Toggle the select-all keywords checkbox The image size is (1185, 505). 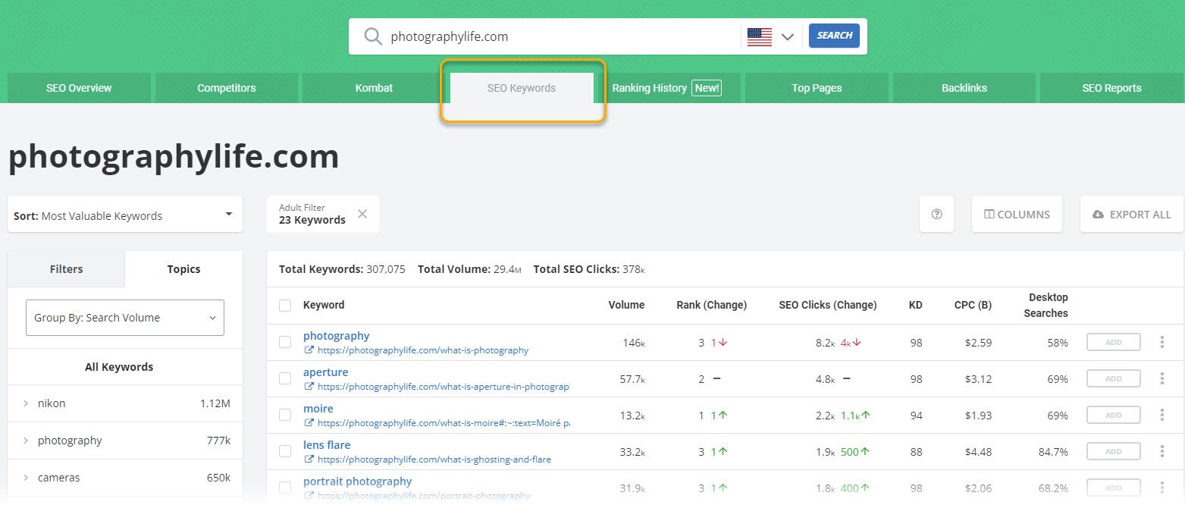(285, 306)
